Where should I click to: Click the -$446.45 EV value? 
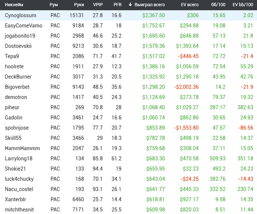click(188, 56)
